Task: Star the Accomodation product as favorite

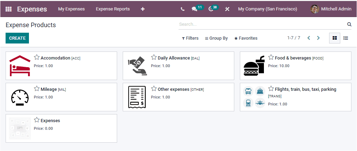Action: pos(37,57)
